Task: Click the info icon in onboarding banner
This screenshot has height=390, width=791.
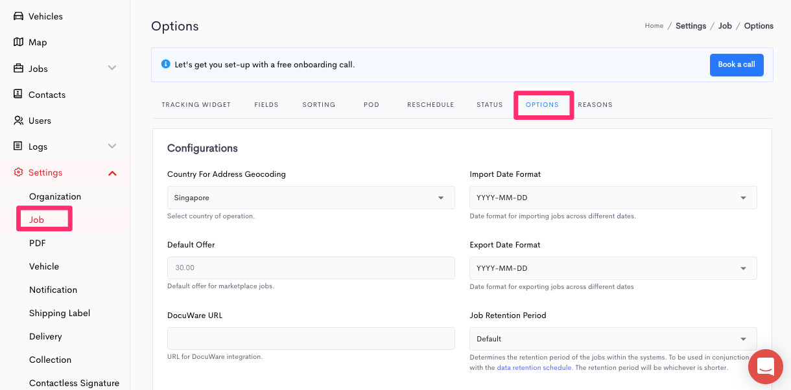Action: coord(165,65)
